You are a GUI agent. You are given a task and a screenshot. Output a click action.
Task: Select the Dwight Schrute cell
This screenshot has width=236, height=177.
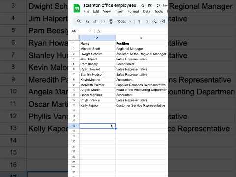(x=97, y=54)
